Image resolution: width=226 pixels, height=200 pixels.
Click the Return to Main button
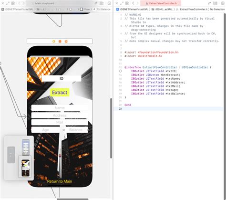60,181
